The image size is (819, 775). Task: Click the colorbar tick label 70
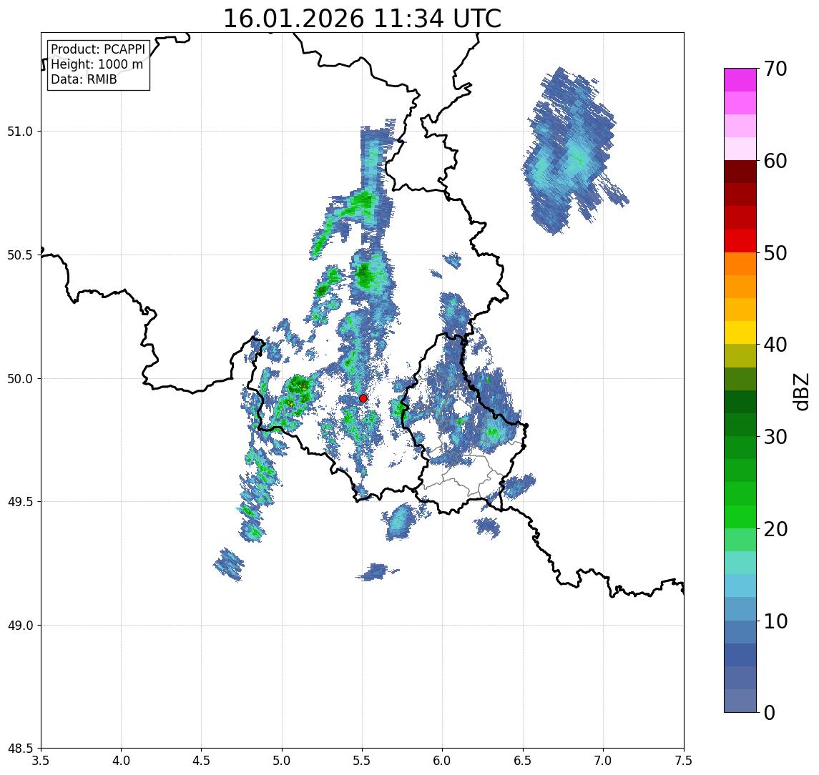(x=775, y=69)
